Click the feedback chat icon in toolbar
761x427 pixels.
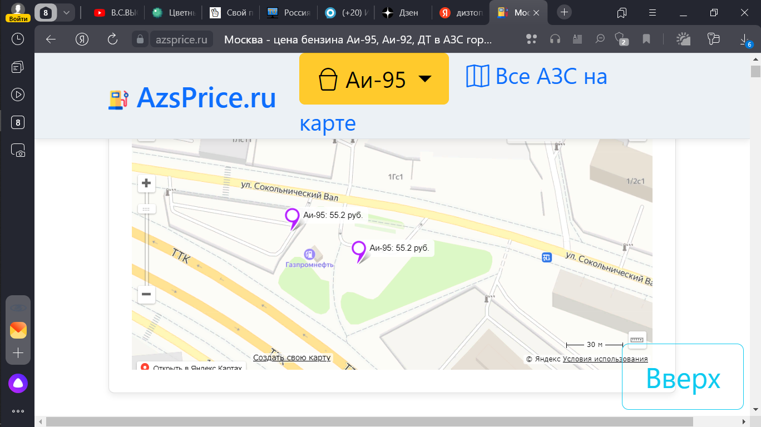tap(713, 39)
